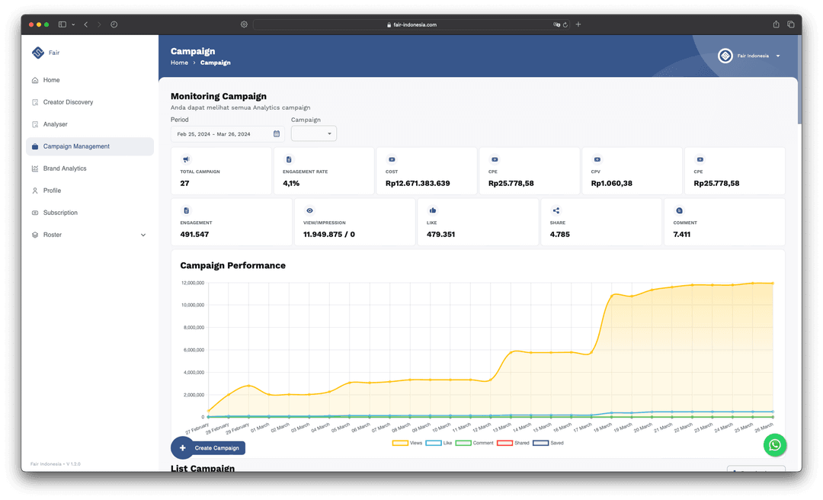
Task: Click the View/Impression eye icon
Action: 309,210
